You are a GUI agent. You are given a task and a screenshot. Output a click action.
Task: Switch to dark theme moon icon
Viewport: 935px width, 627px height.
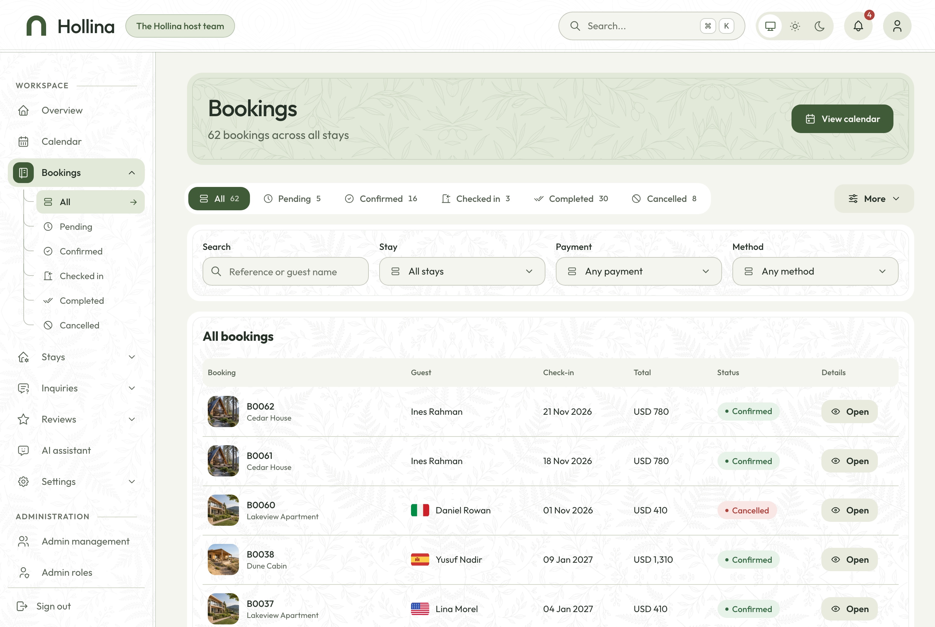coord(819,26)
